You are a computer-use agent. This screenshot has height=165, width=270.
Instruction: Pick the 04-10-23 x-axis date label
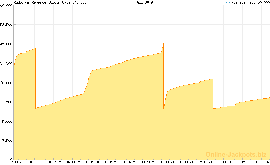coord(149,162)
